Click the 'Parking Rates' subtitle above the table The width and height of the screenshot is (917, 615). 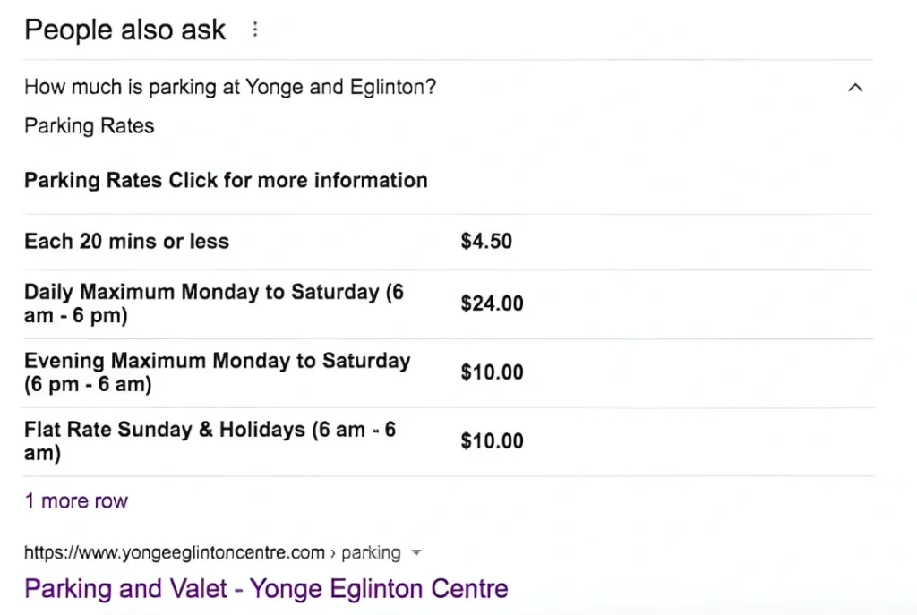tap(90, 126)
